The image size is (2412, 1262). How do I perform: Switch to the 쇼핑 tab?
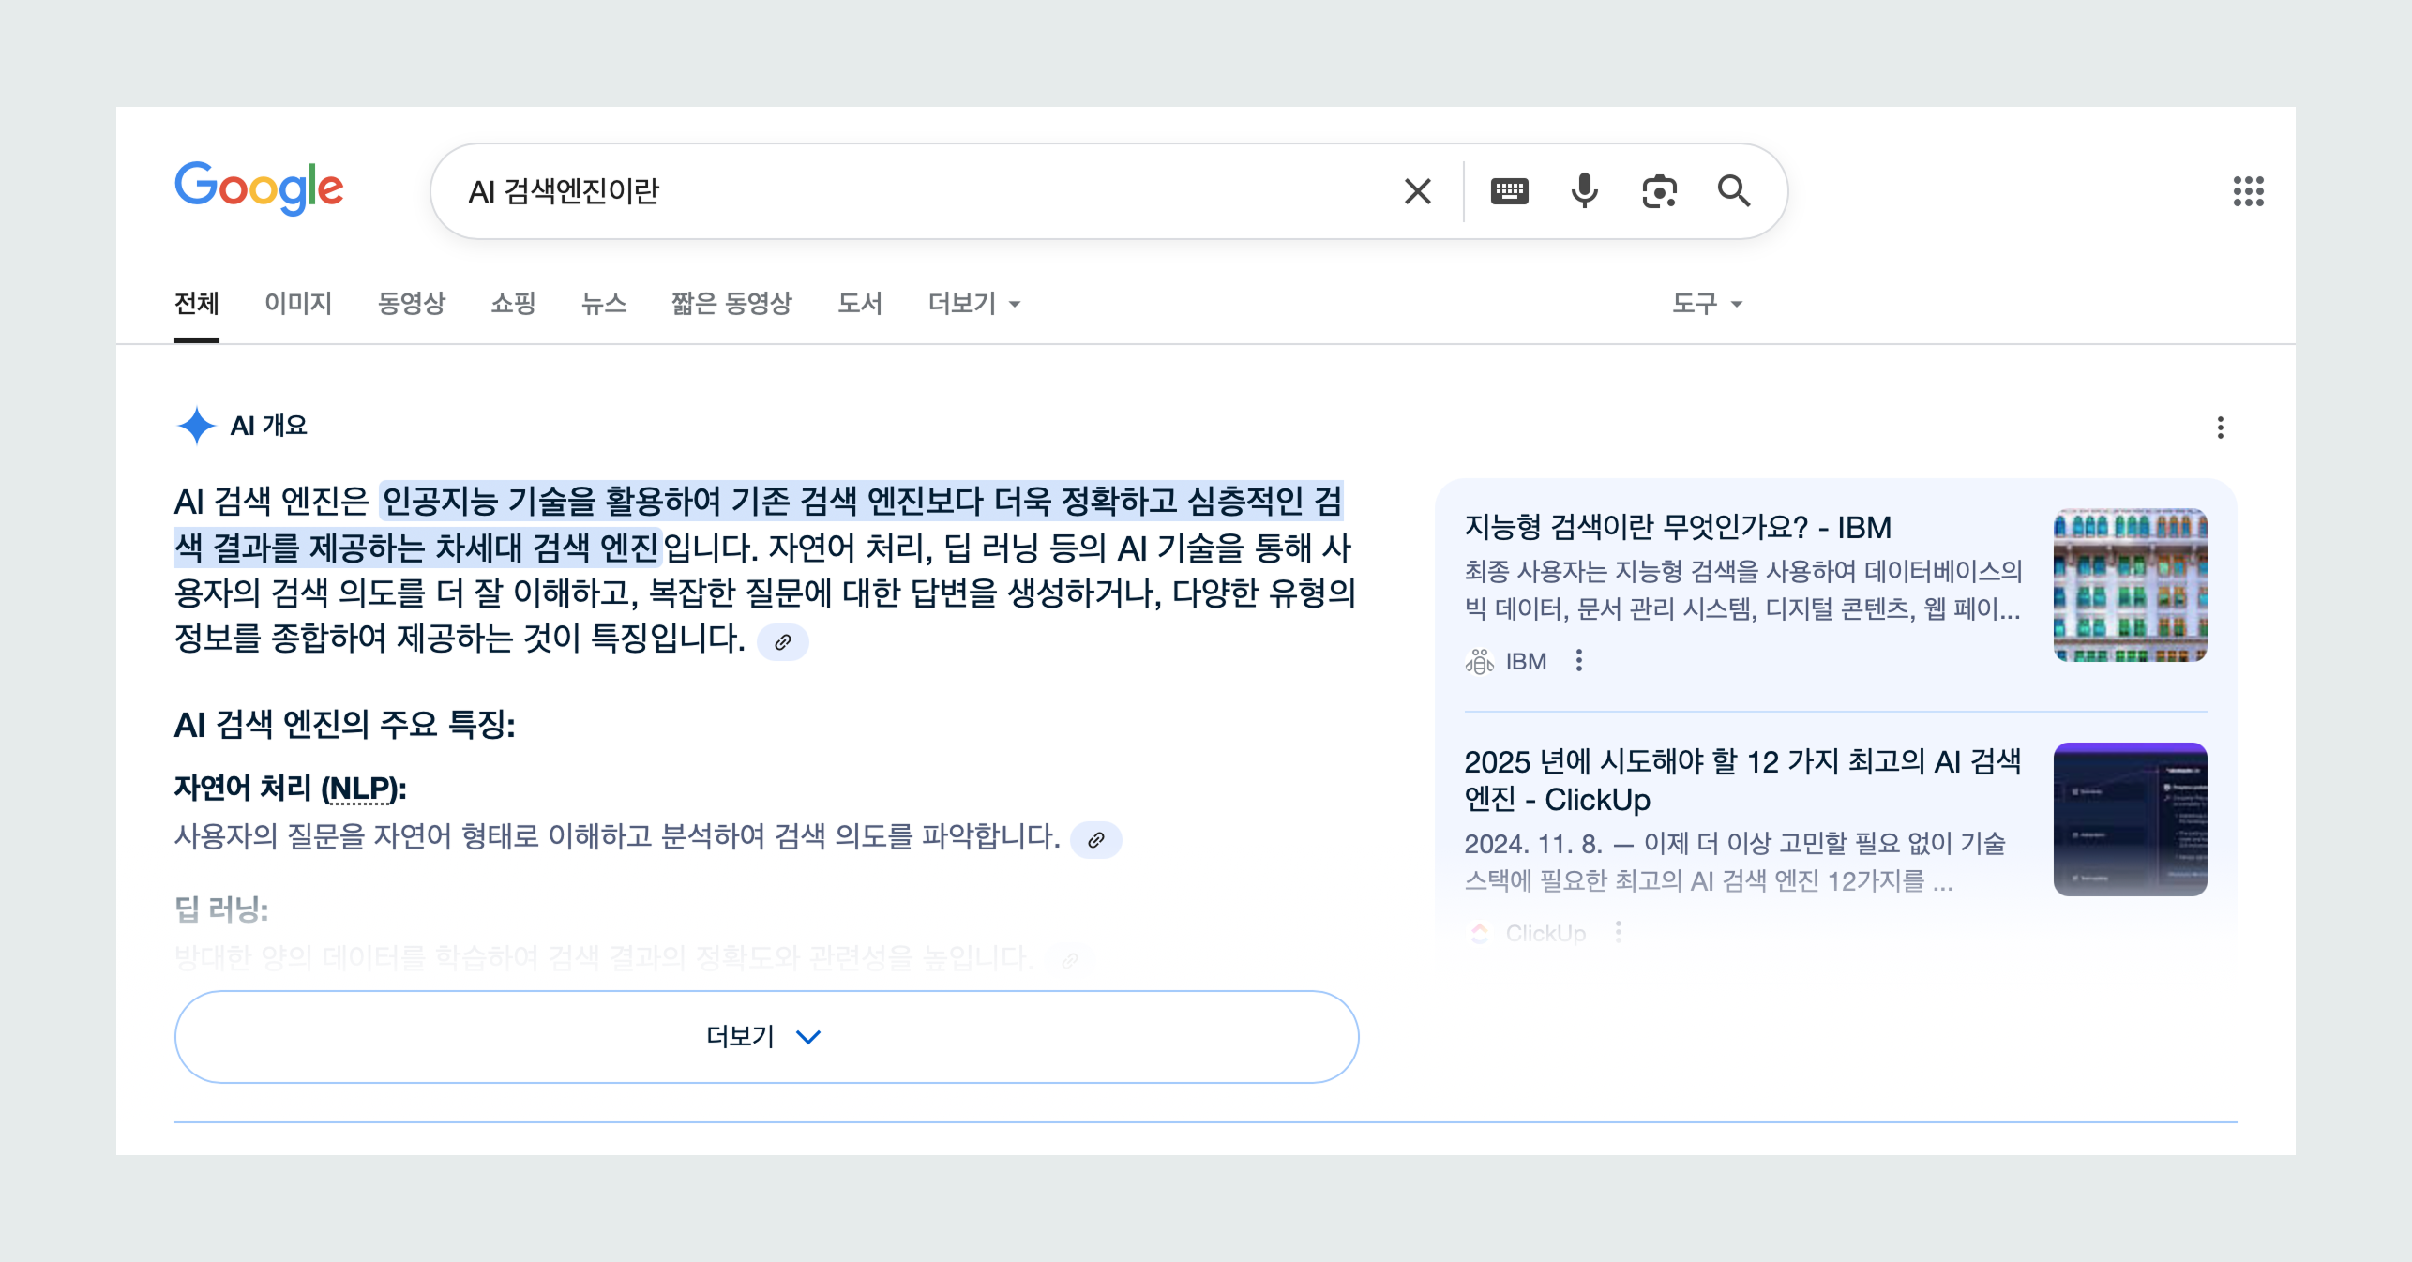(x=514, y=304)
